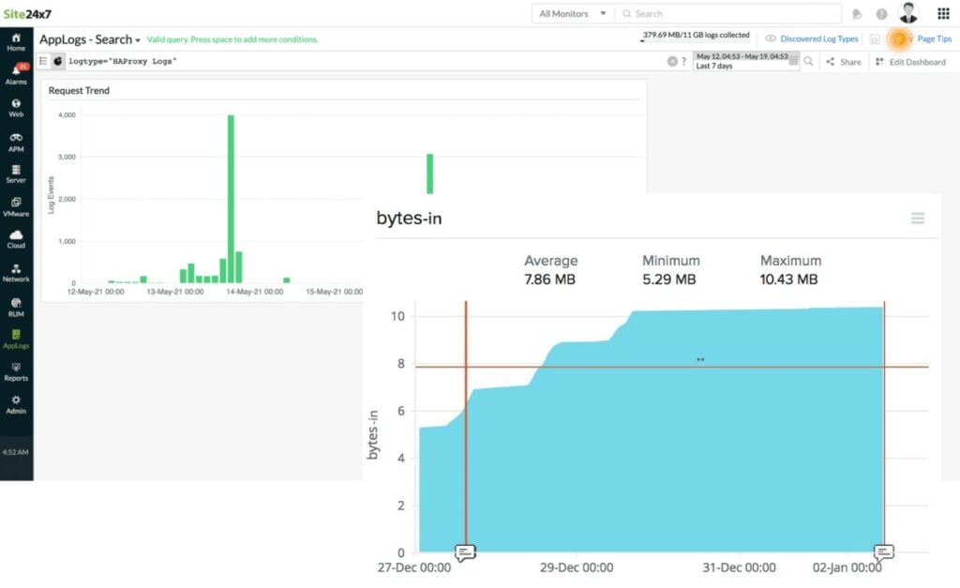Open the apps grid menu icon
The image size is (960, 588).
[x=943, y=13]
